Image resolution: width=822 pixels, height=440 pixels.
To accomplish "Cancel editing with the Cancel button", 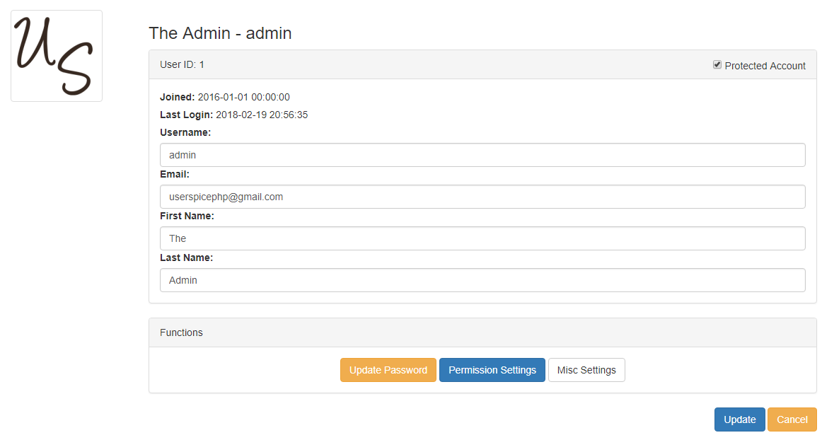I will 792,419.
